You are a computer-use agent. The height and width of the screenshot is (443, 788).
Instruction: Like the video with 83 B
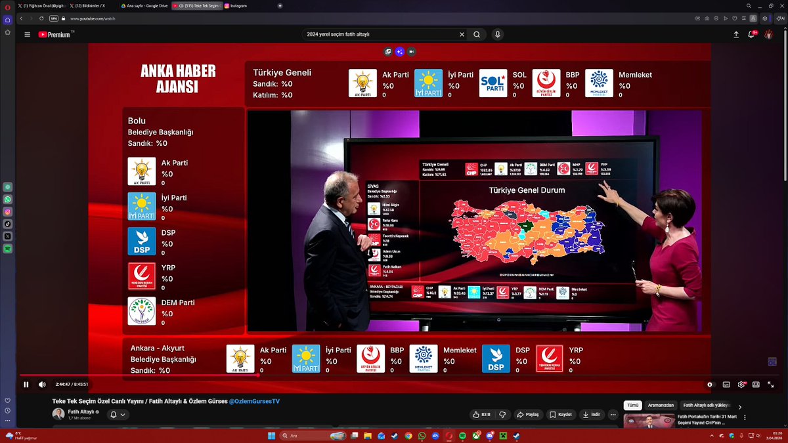point(481,415)
